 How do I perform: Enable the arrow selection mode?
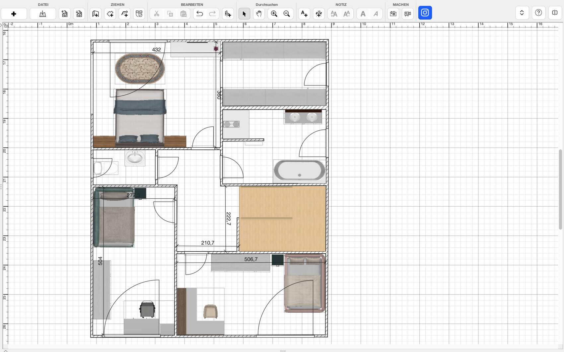(244, 14)
